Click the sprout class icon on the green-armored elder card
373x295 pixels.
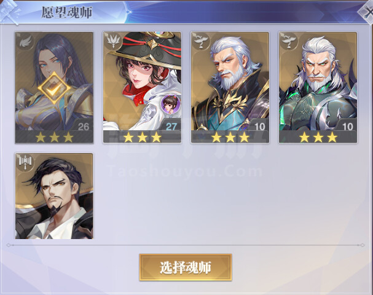(289, 42)
